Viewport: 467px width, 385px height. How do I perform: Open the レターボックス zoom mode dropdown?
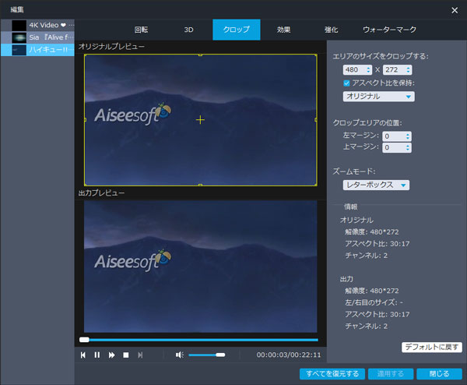[376, 185]
